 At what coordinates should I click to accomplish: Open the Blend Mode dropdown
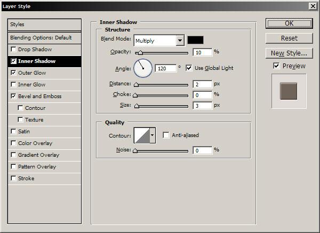pyautogui.click(x=180, y=41)
